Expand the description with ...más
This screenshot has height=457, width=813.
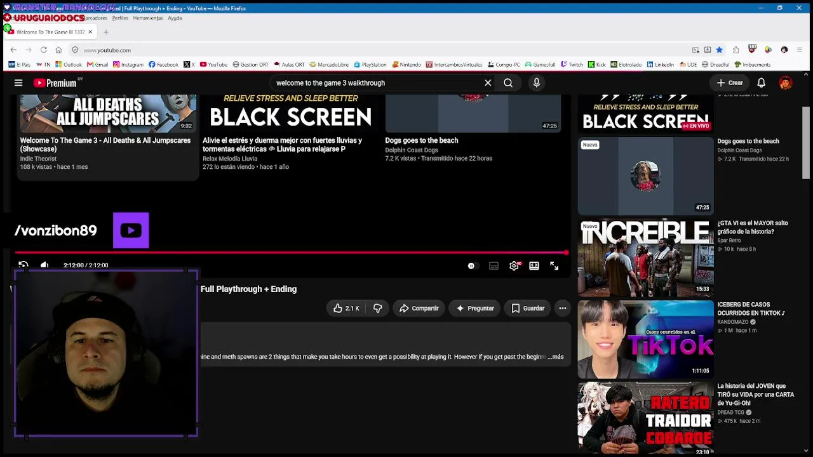556,357
